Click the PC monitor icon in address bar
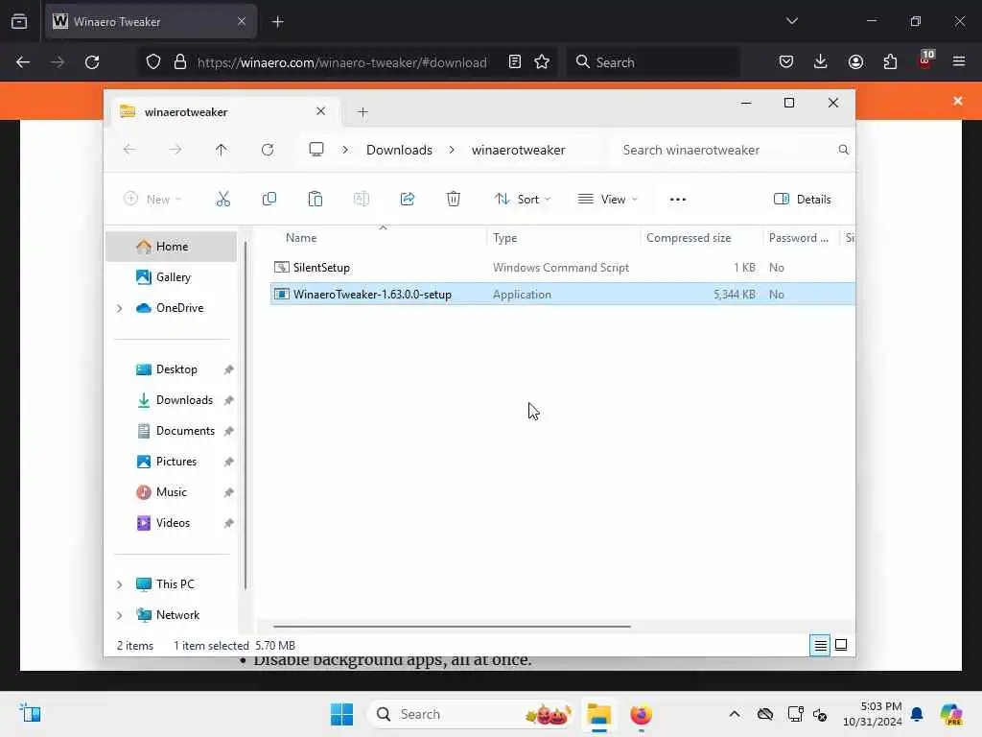 point(316,150)
